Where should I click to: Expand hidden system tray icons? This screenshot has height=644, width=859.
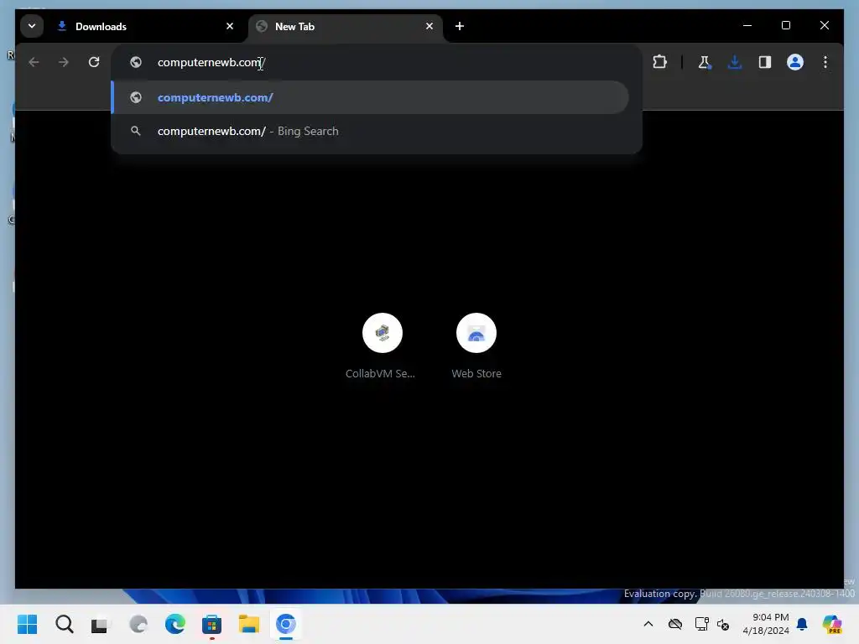(648, 624)
